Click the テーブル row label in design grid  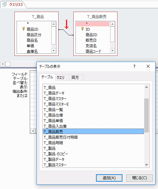coord(20,79)
